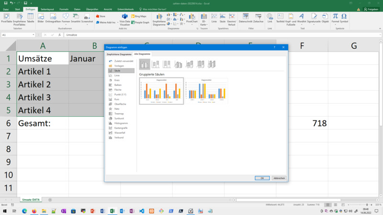Open the Screenshot dropdown
The height and width of the screenshot is (215, 383).
click(87, 19)
